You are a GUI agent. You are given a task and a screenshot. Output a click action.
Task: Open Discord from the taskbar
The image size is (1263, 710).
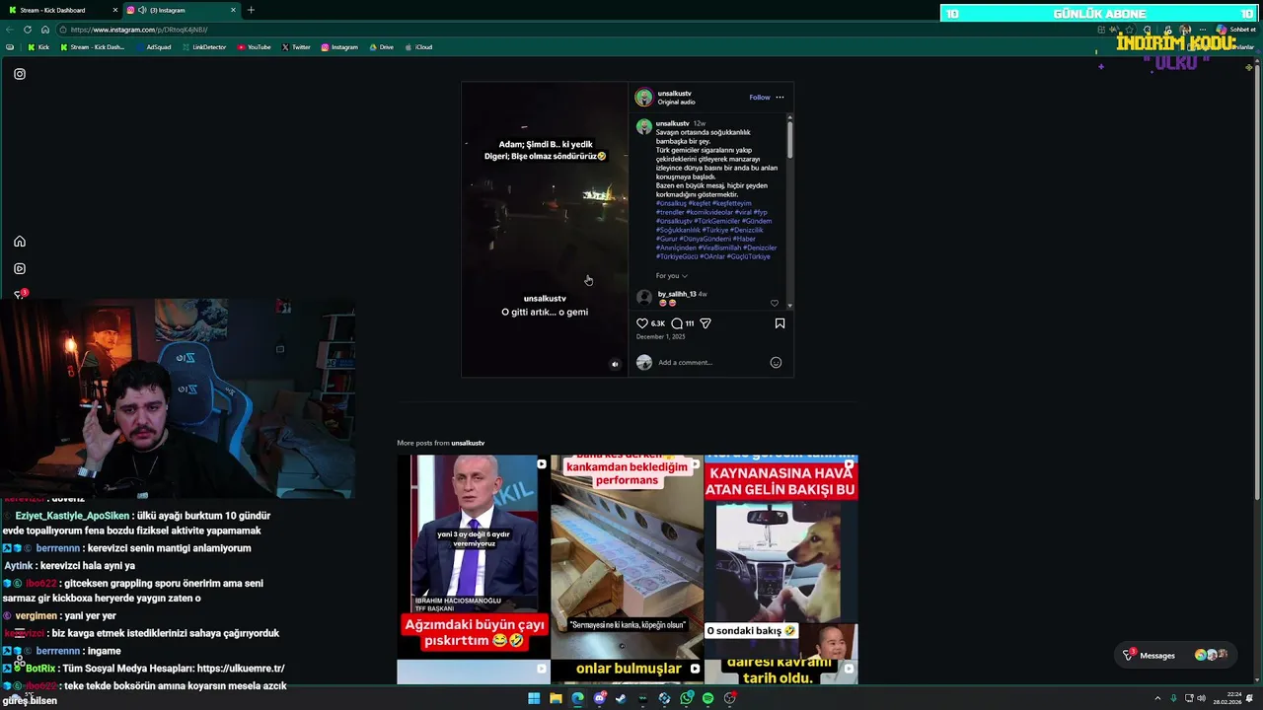pos(599,698)
